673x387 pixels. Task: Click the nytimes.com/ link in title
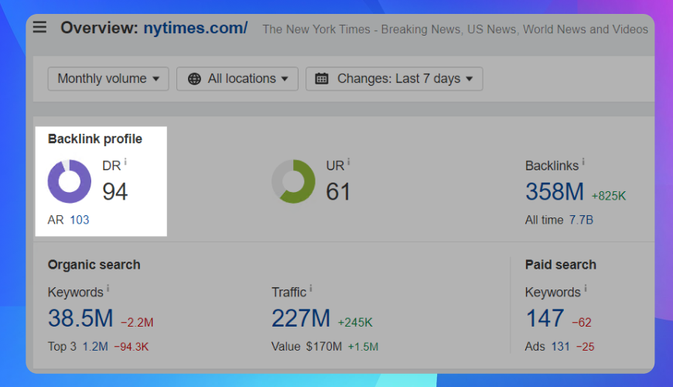coord(195,28)
